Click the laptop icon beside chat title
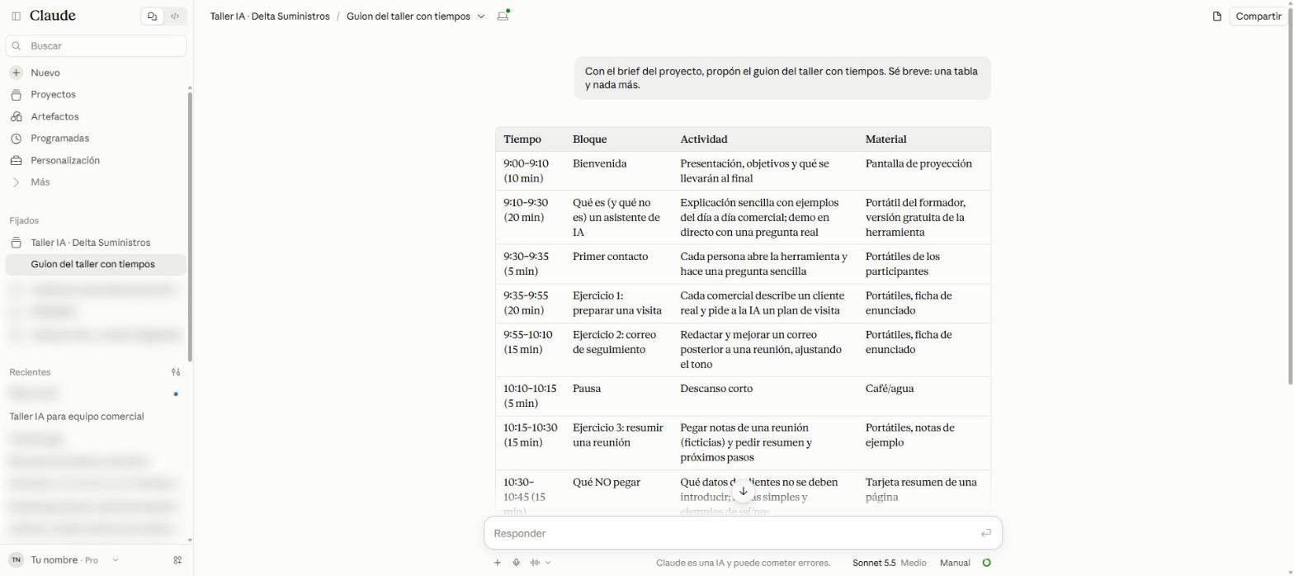This screenshot has height=576, width=1294. pyautogui.click(x=503, y=16)
